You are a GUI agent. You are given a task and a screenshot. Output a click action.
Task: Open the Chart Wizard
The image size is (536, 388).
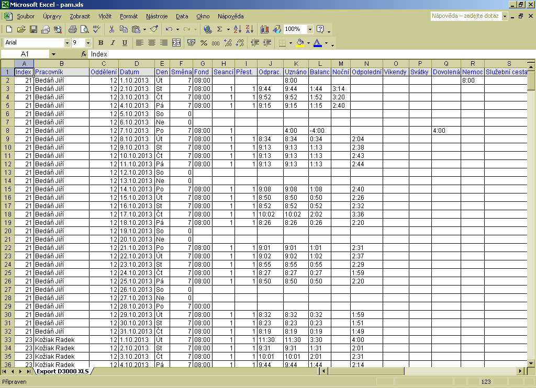264,29
